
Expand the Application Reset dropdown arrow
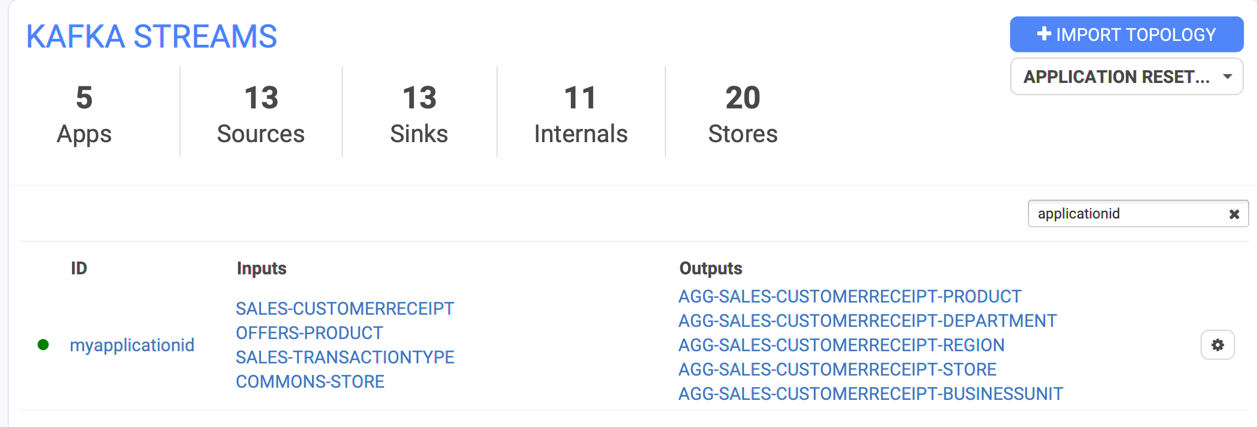[1228, 76]
